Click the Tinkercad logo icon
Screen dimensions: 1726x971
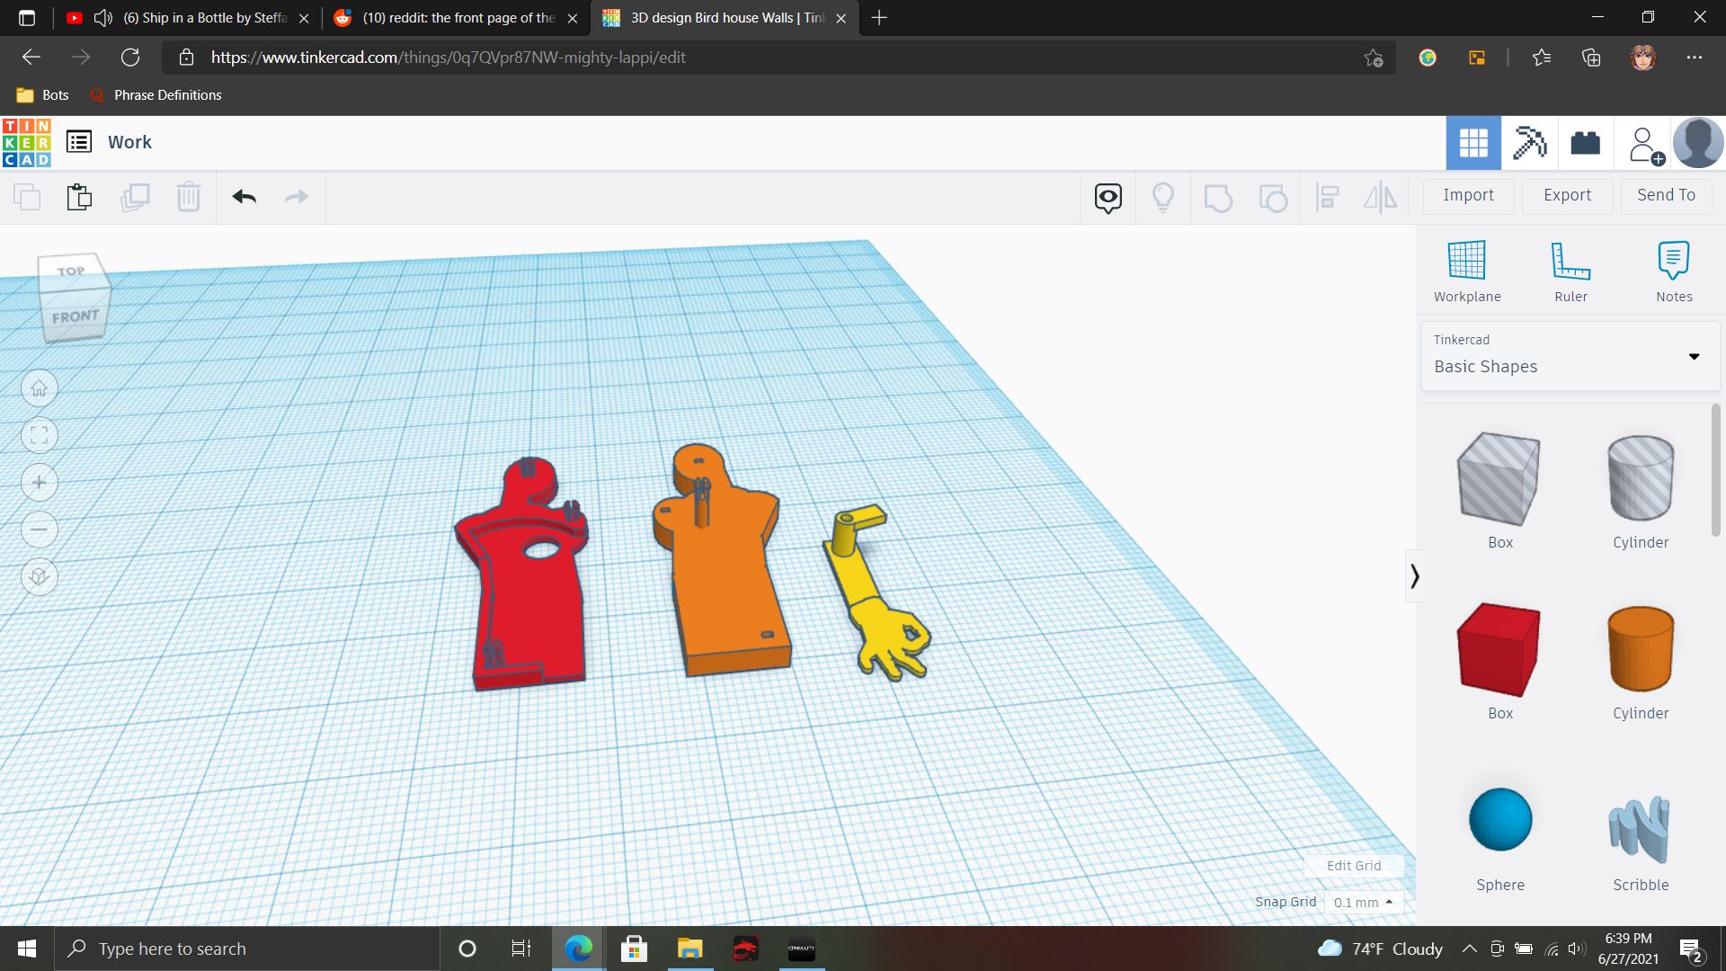pos(27,143)
